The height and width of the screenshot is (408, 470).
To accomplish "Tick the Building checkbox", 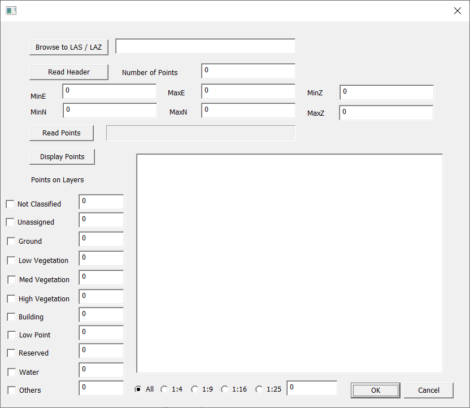I will (x=11, y=317).
